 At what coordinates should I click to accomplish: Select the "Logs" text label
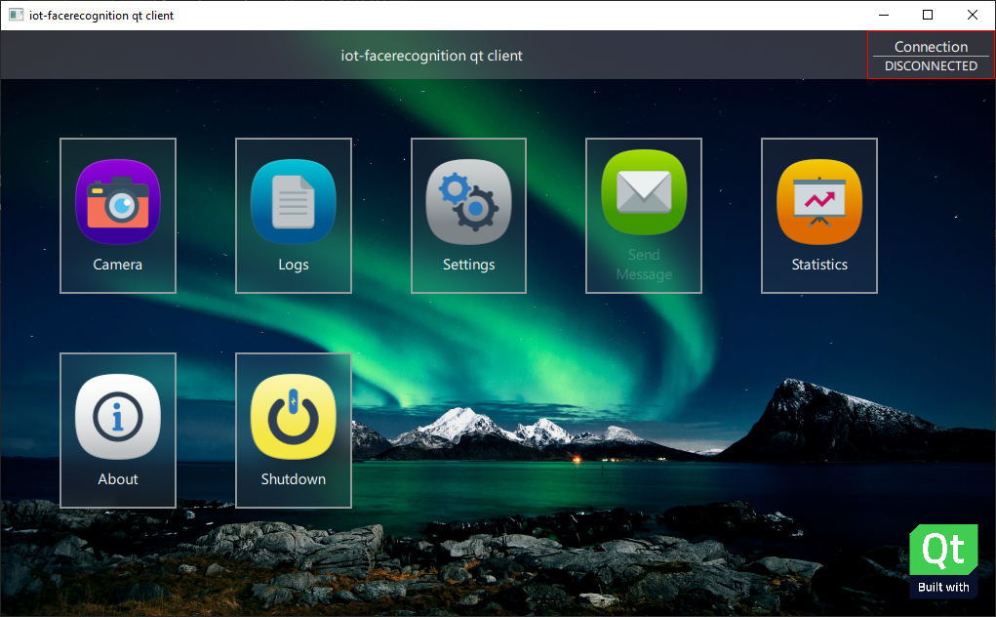click(x=293, y=265)
